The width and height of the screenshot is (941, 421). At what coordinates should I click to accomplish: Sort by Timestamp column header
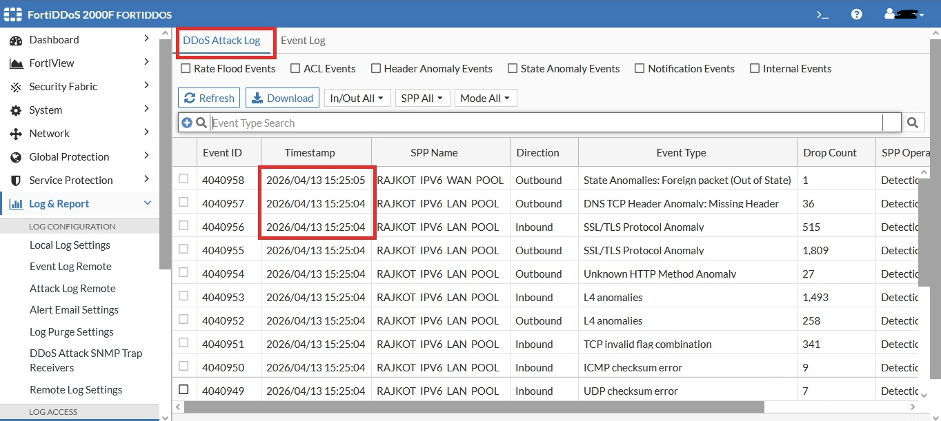point(310,153)
